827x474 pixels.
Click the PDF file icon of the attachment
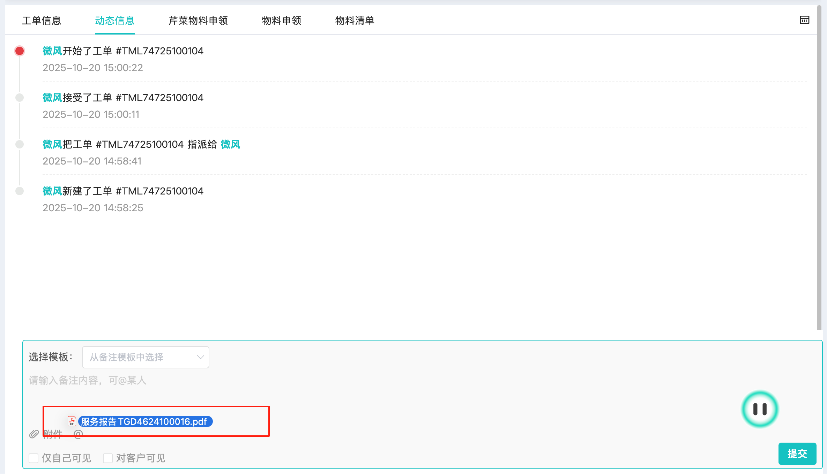tap(72, 421)
